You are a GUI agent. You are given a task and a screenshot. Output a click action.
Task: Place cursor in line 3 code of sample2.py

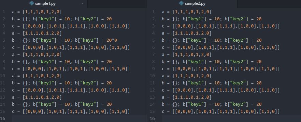point(220,26)
